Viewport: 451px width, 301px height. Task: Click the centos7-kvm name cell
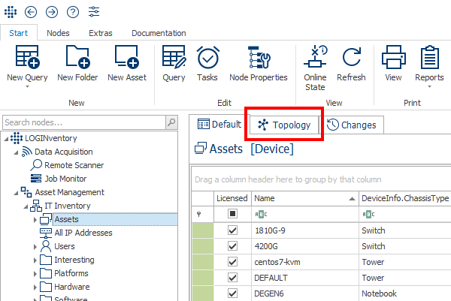(305, 262)
